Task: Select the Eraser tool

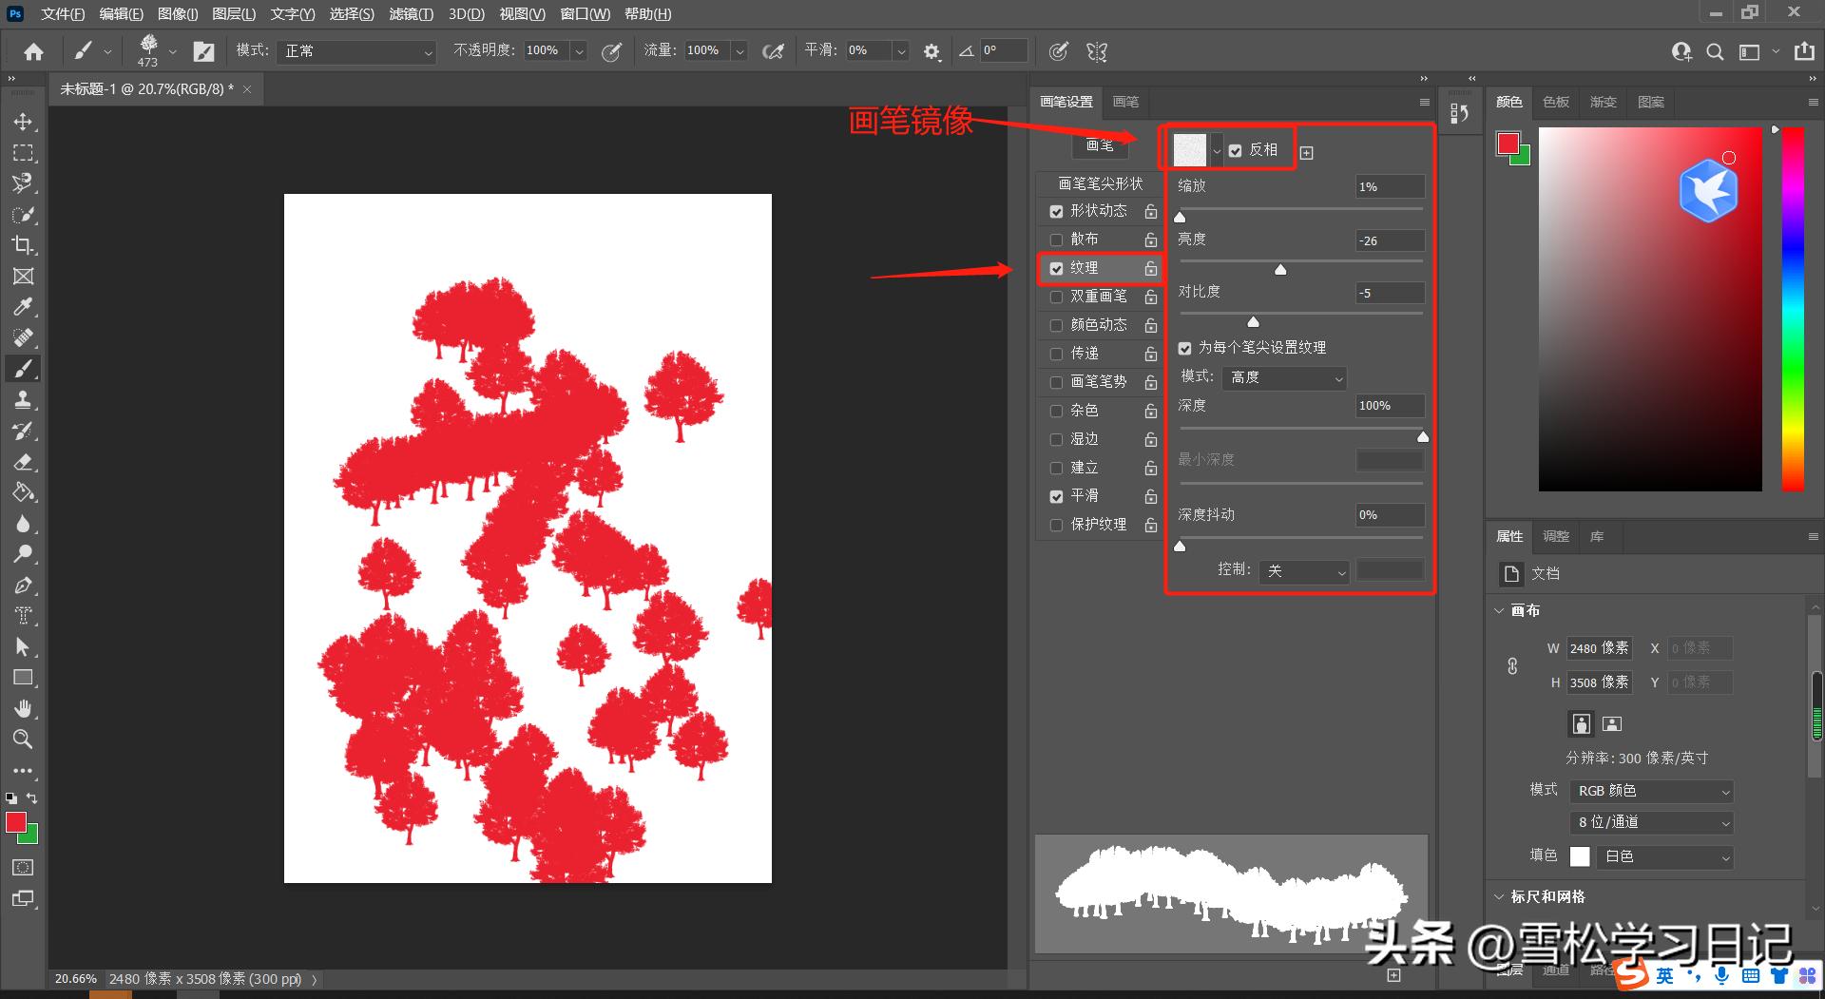Action: pos(24,462)
